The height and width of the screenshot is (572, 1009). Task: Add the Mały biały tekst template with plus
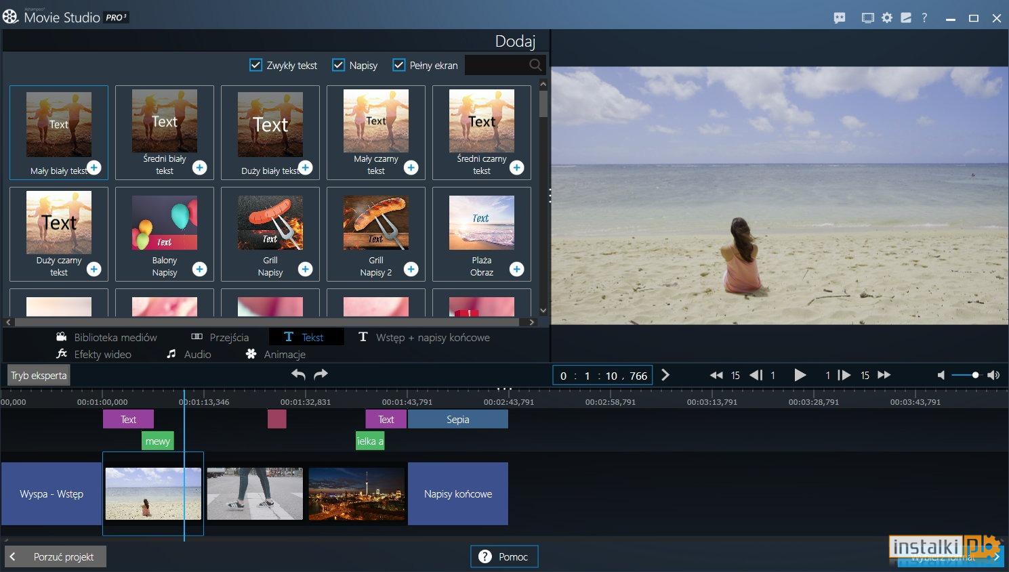coord(94,168)
